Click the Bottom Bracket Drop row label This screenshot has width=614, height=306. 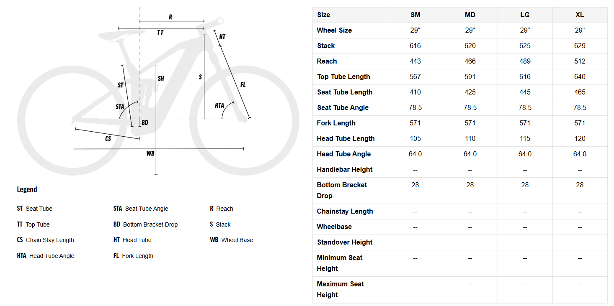tap(342, 190)
